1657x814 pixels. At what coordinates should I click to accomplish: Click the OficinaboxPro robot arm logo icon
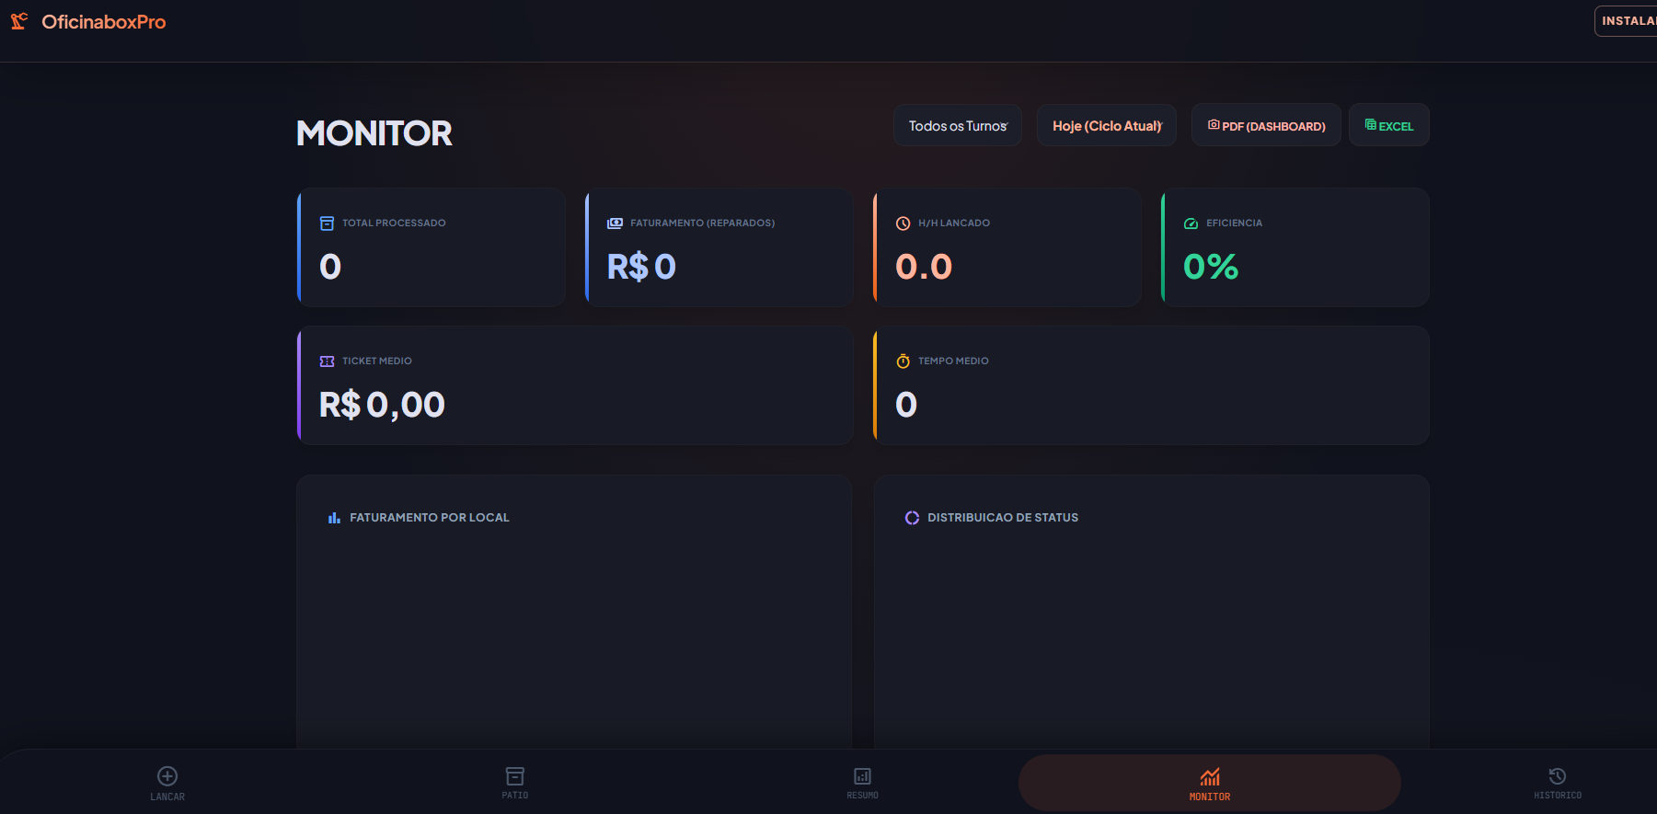19,21
